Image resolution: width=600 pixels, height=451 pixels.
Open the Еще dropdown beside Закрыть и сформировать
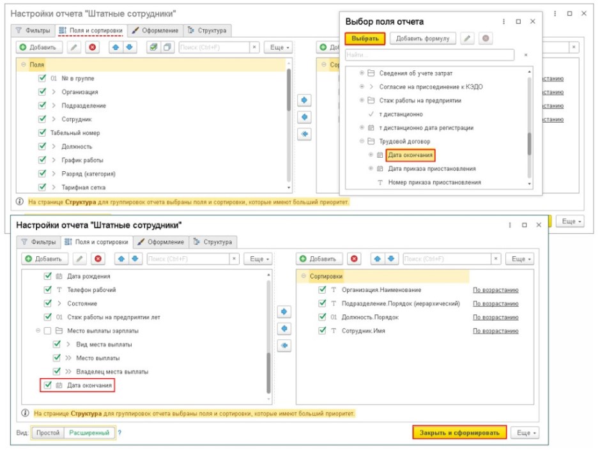tap(525, 432)
